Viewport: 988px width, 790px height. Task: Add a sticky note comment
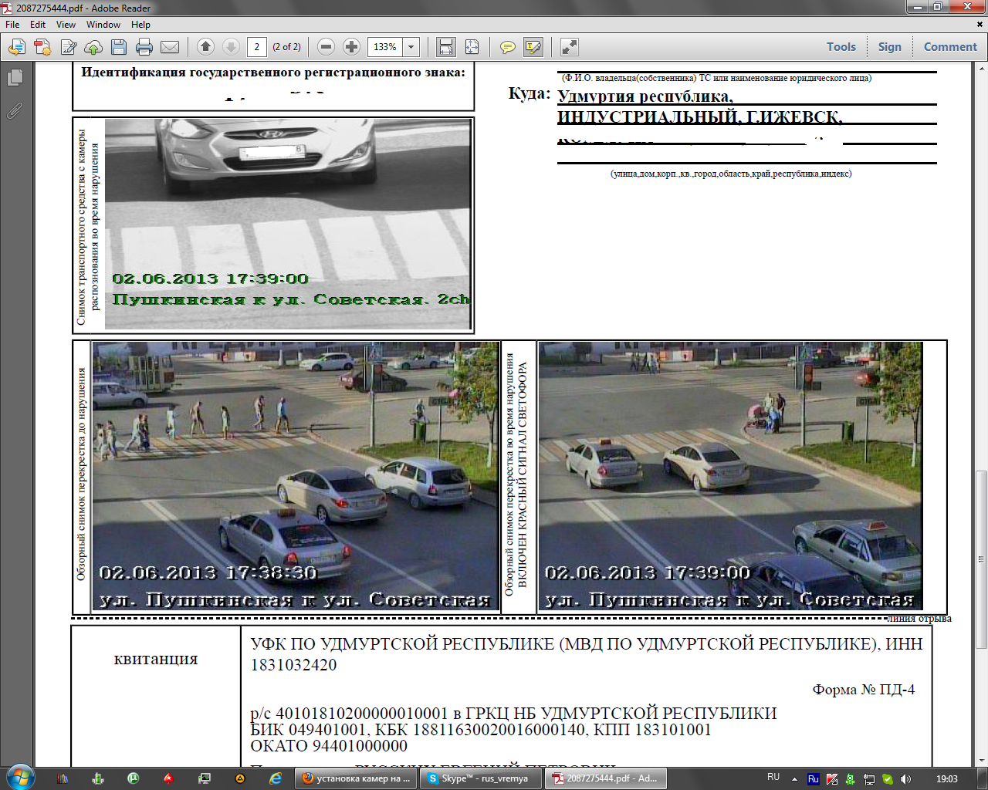click(x=507, y=47)
